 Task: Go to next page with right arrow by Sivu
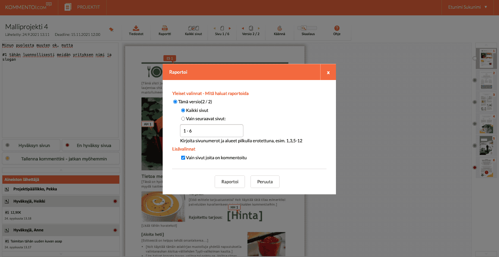[230, 28]
